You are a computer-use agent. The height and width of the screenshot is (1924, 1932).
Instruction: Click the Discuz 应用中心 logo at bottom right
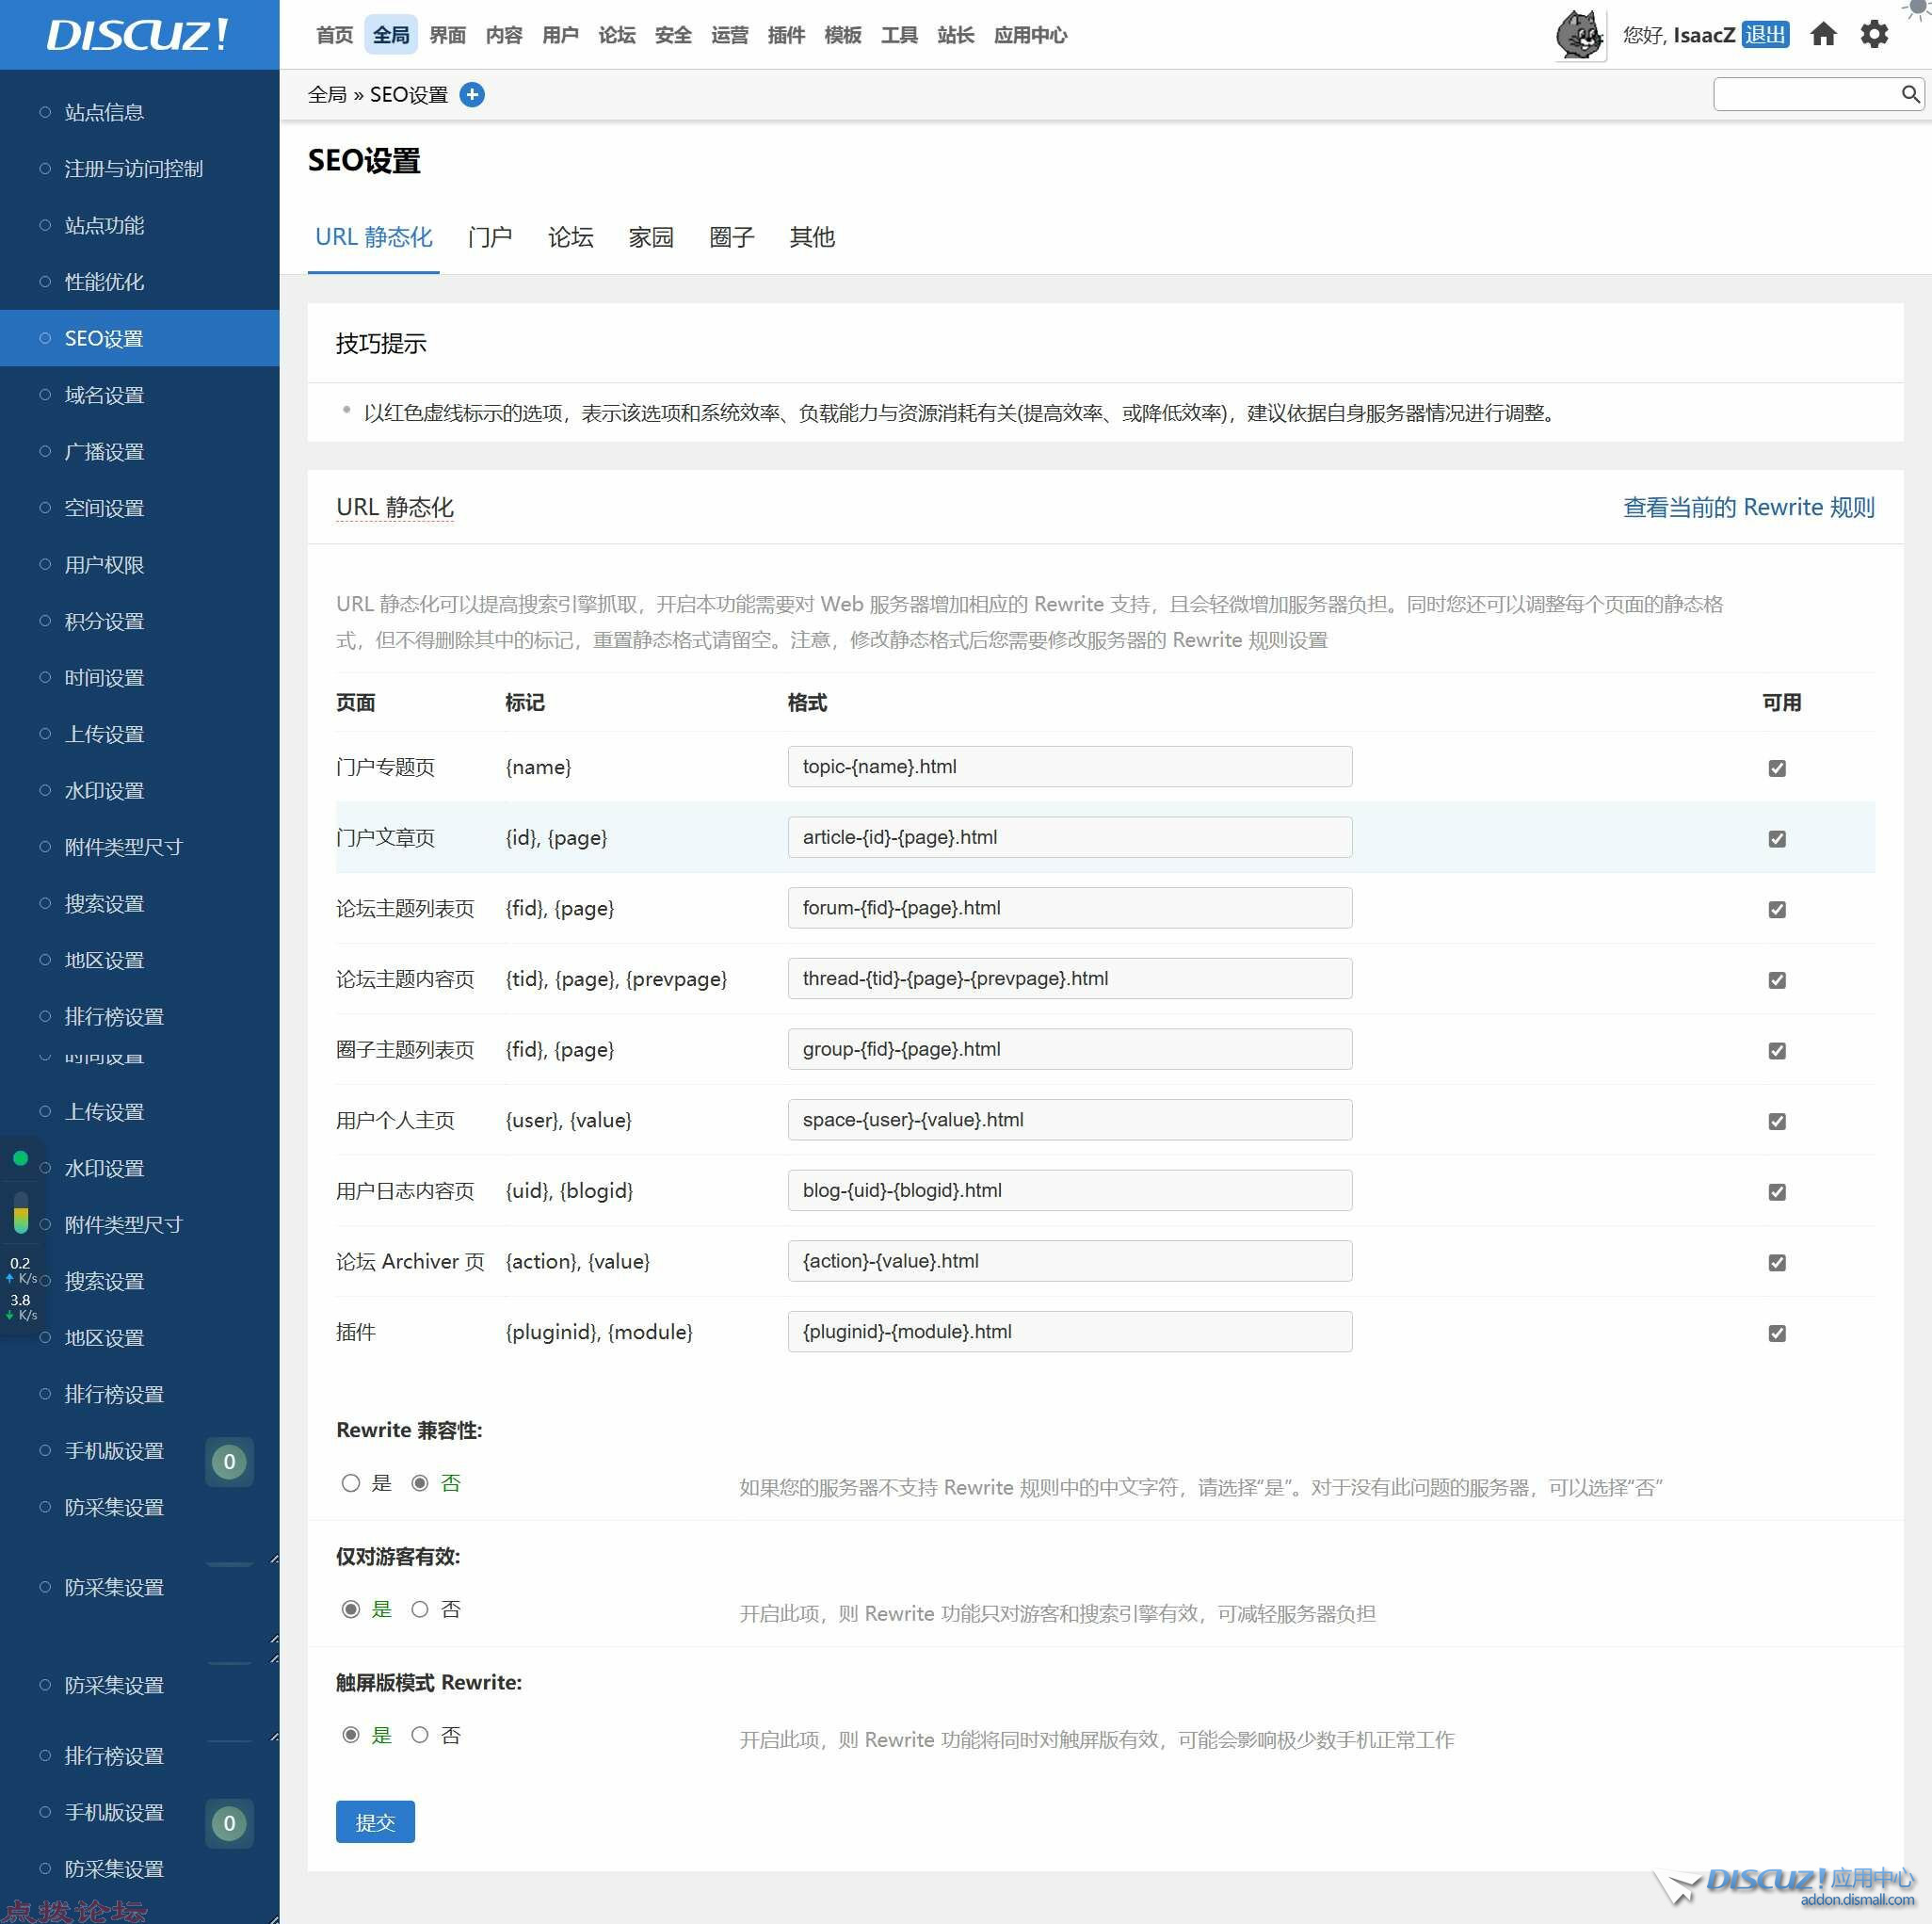point(1788,1884)
